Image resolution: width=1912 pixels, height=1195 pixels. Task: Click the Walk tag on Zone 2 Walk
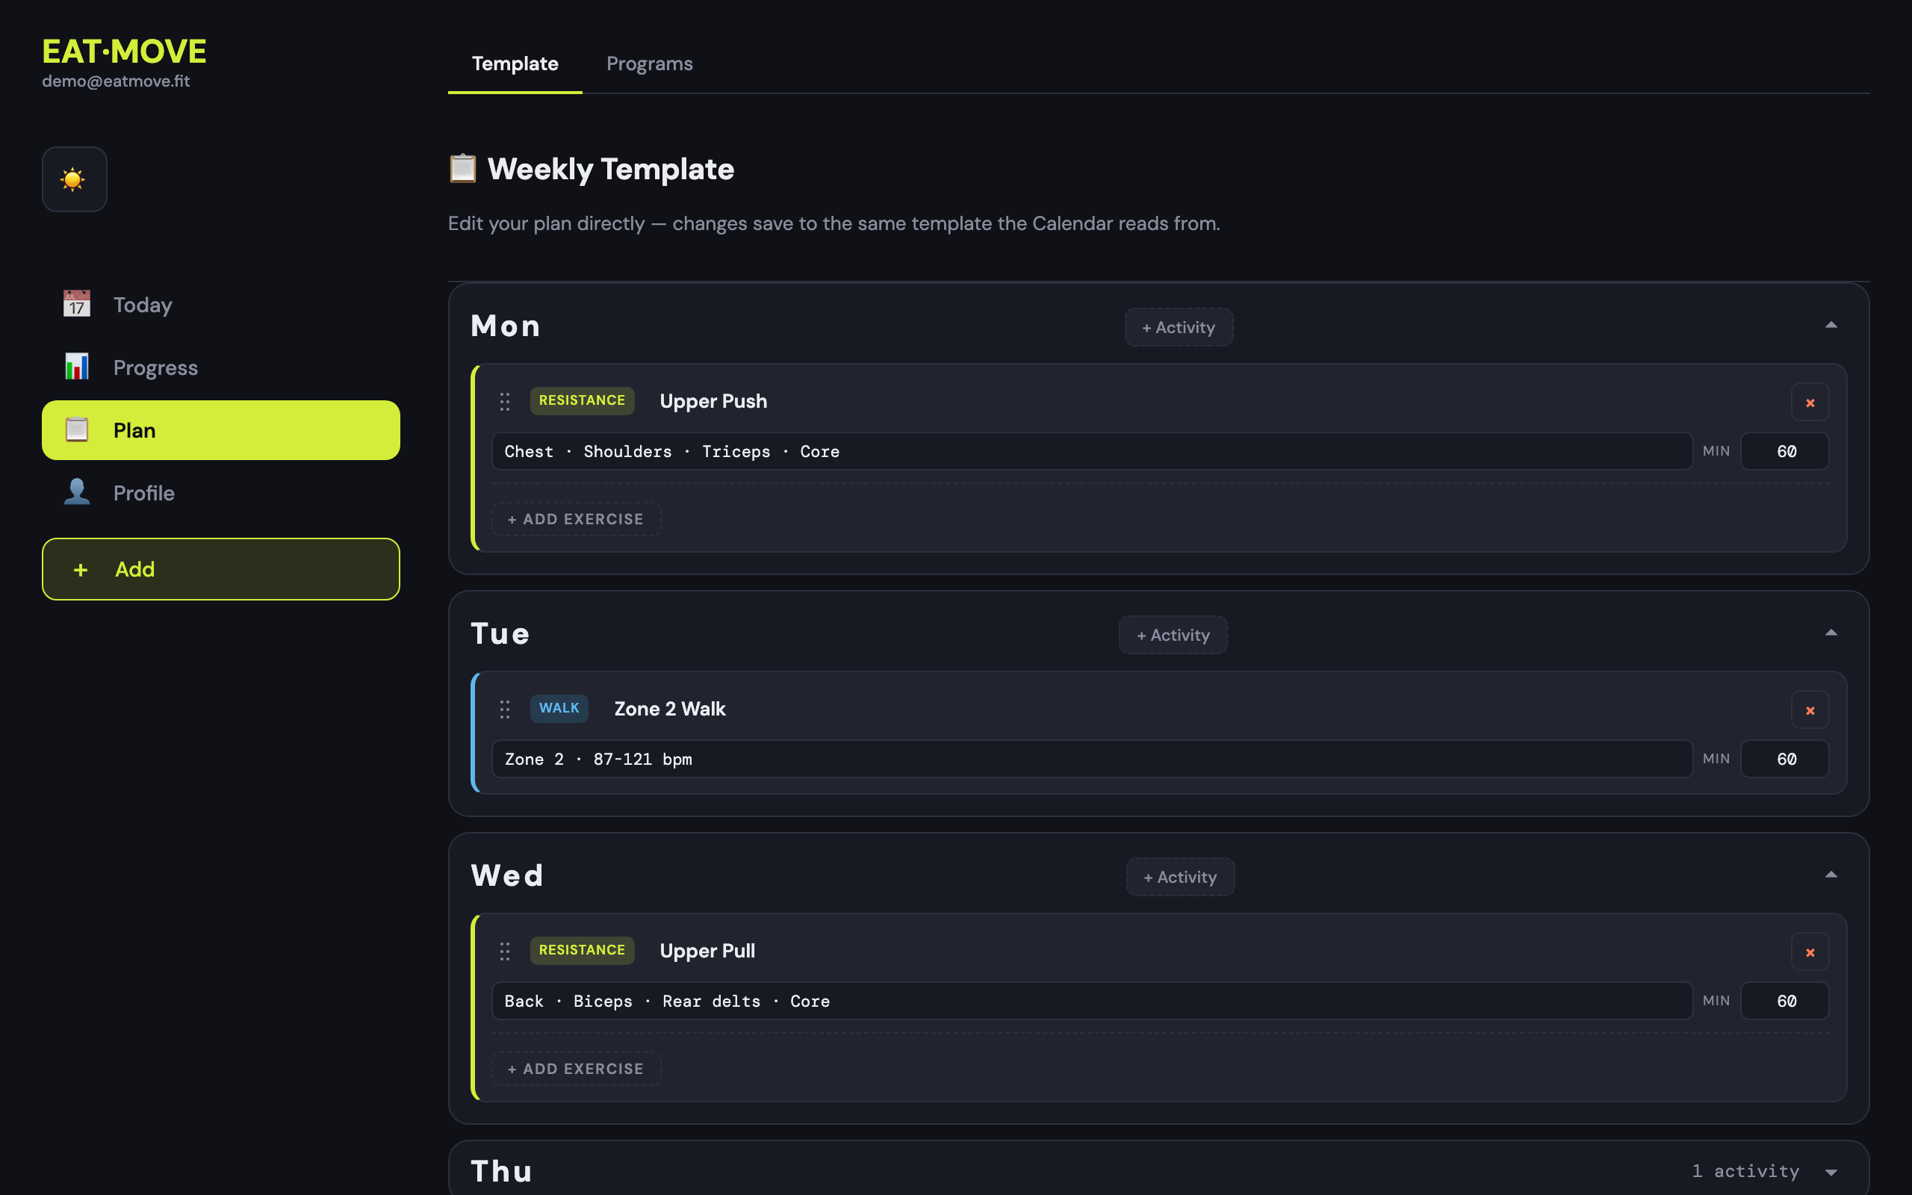tap(559, 708)
